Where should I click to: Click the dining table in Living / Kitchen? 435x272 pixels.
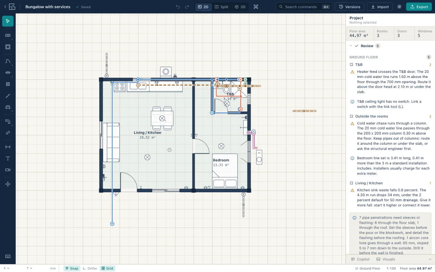(162, 118)
